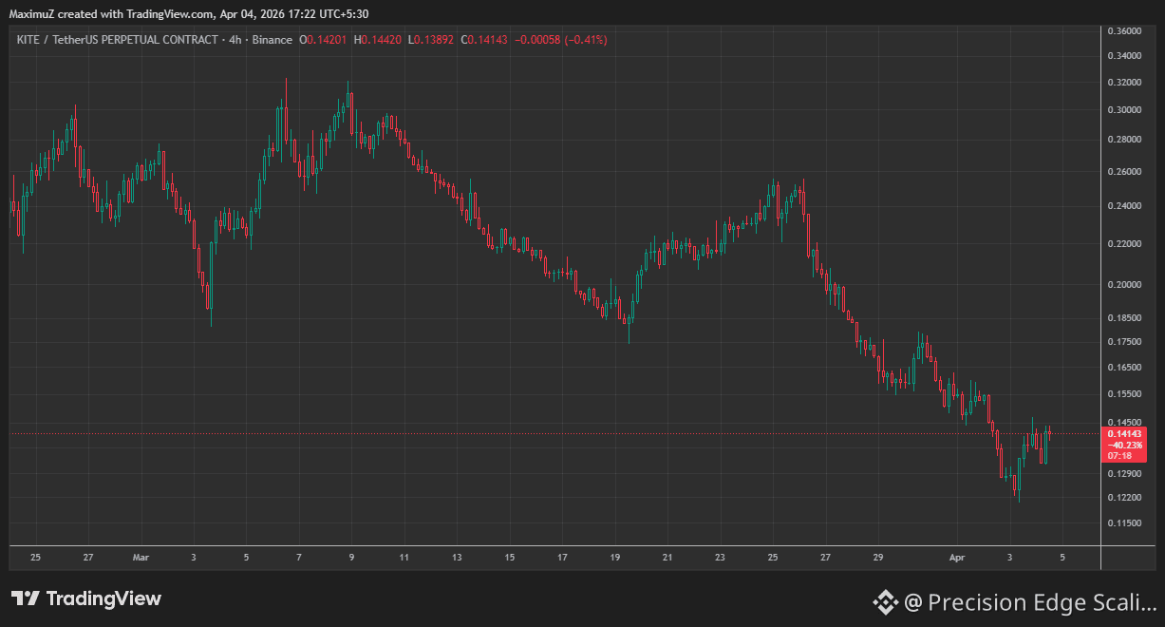The height and width of the screenshot is (627, 1165).
Task: Click the 0.12200 price axis label
Action: 1124,498
